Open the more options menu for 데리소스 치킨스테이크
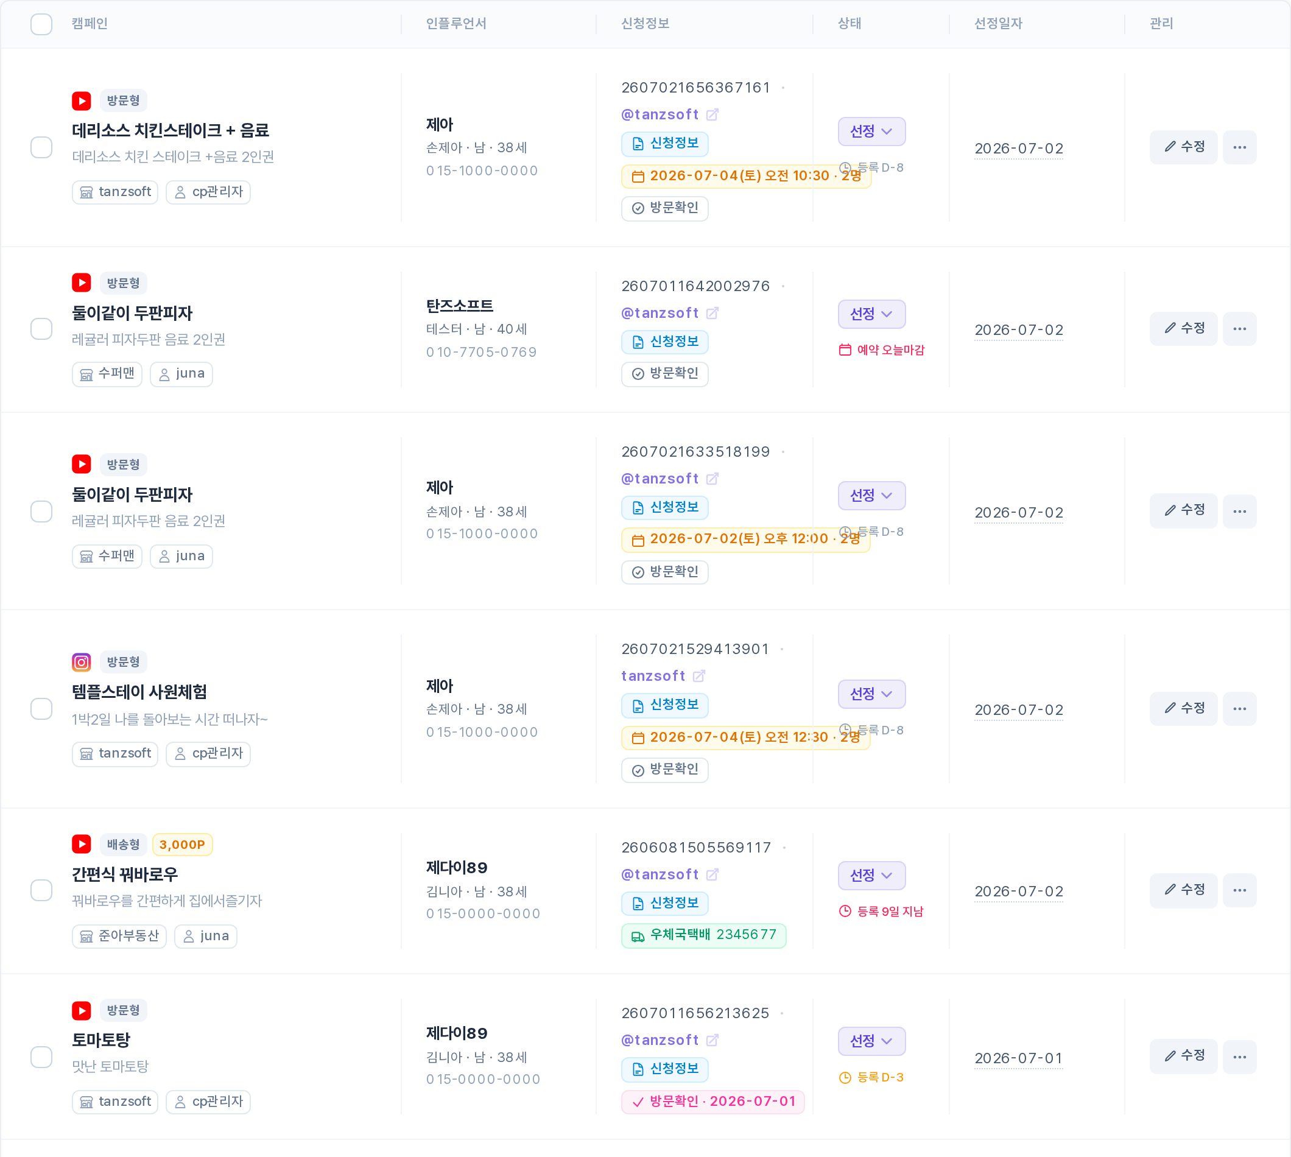Screen dimensions: 1291x1157 coord(1239,147)
